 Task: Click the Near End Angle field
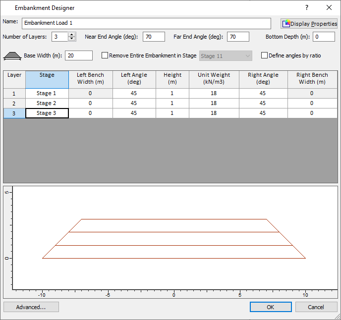point(154,37)
